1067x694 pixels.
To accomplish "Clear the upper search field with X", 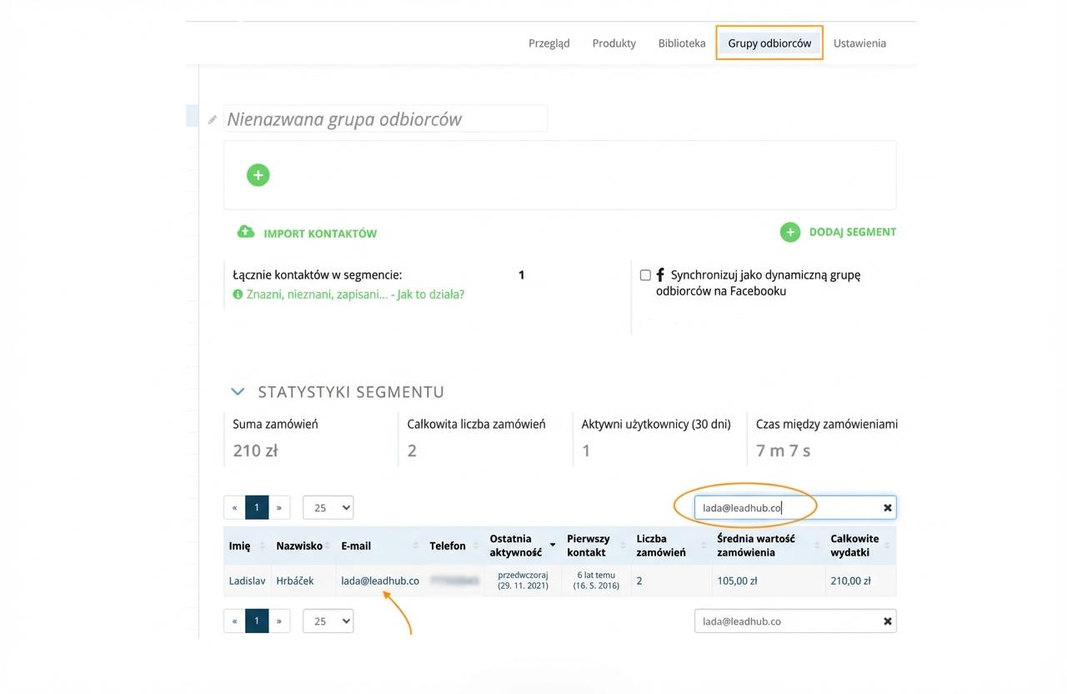I will tap(888, 507).
